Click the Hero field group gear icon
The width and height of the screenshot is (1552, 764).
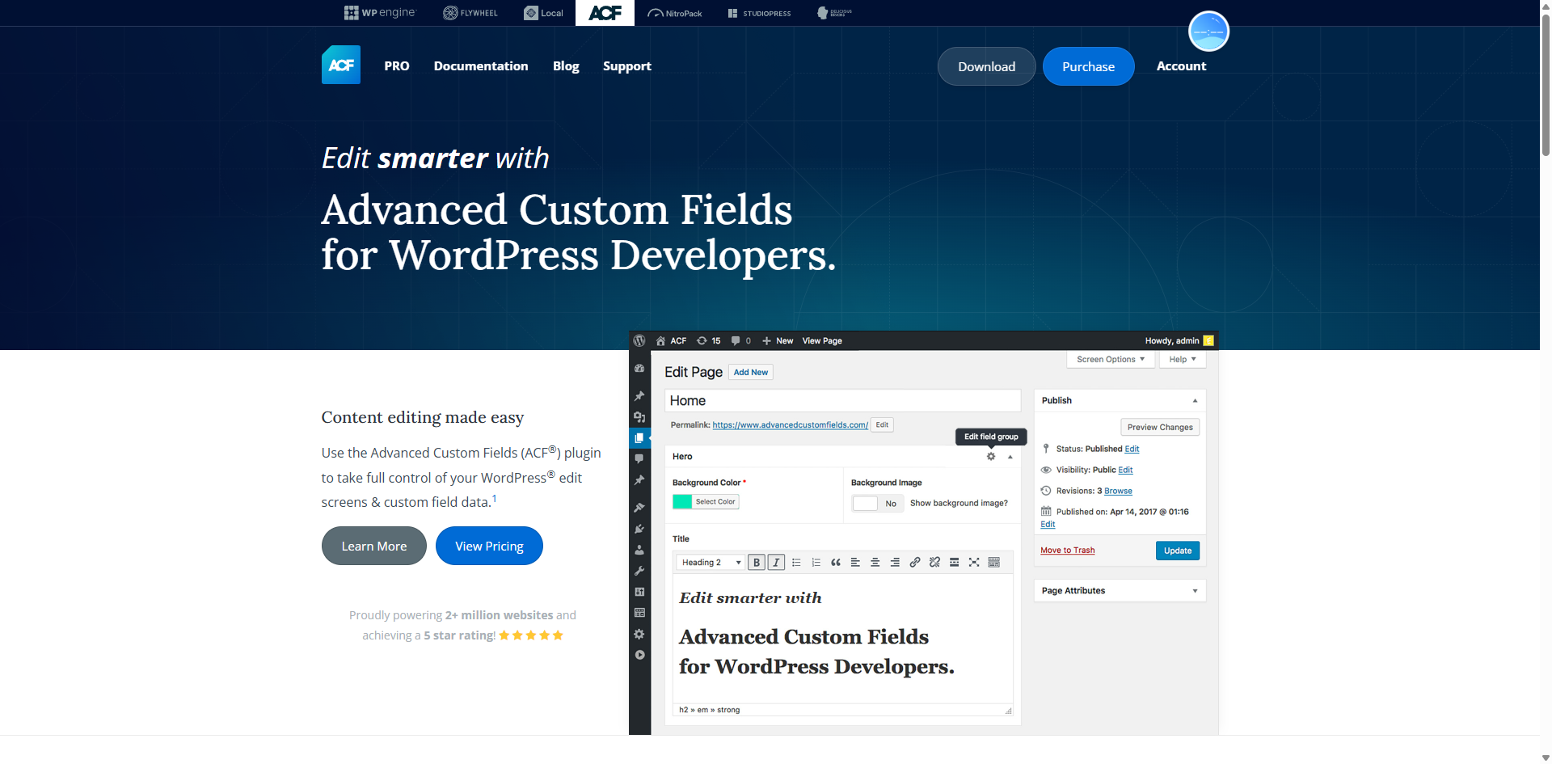click(991, 457)
